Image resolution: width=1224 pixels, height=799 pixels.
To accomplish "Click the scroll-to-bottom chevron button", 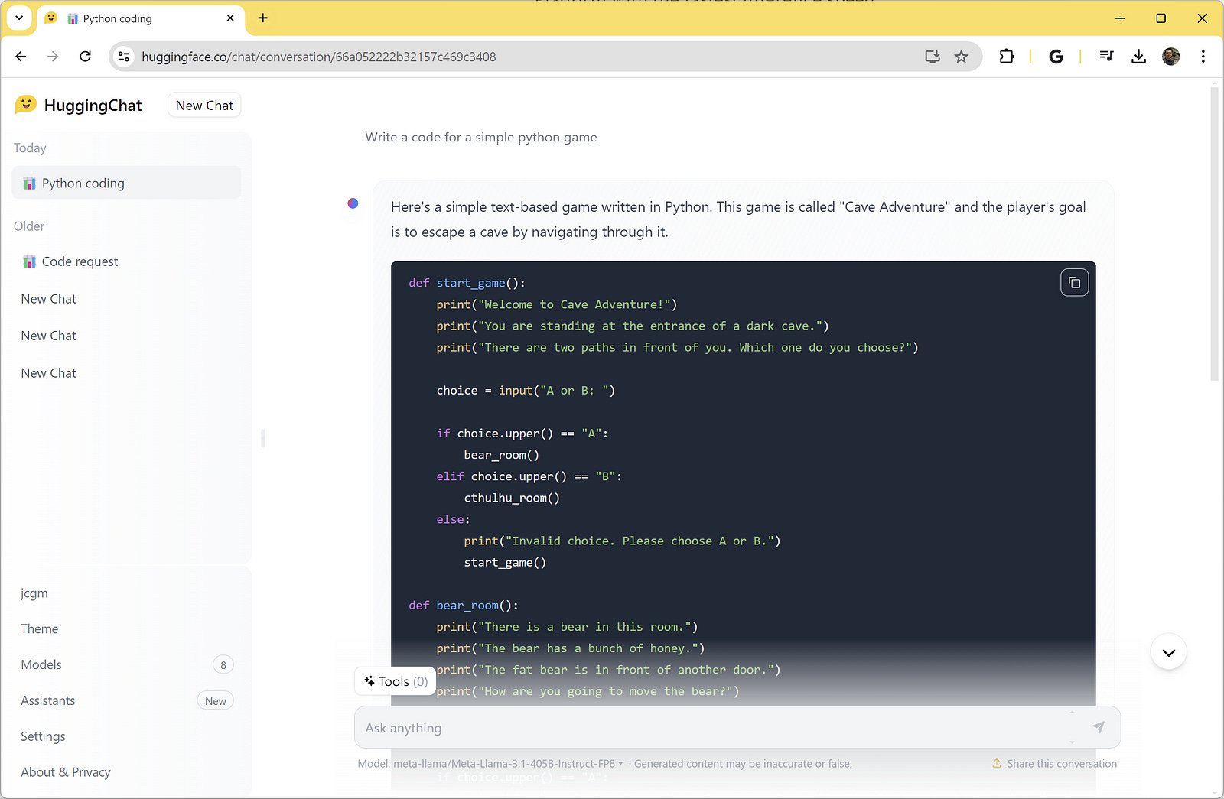I will click(1168, 651).
